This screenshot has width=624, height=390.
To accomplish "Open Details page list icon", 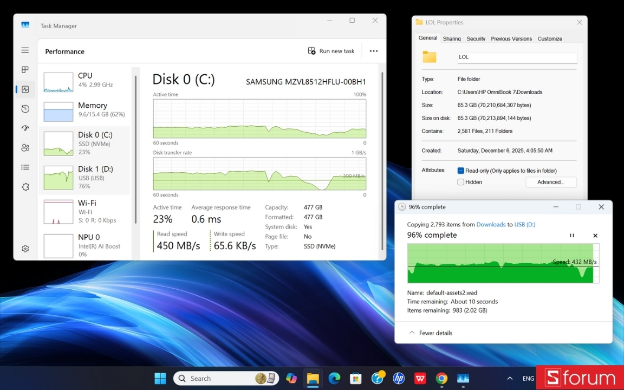I will [x=25, y=167].
